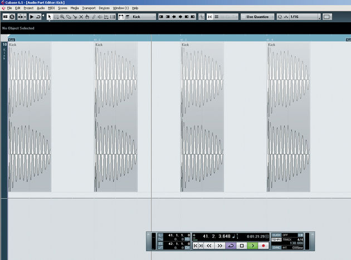Select the second Kick audio event
The height and width of the screenshot is (260, 351).
(116, 117)
